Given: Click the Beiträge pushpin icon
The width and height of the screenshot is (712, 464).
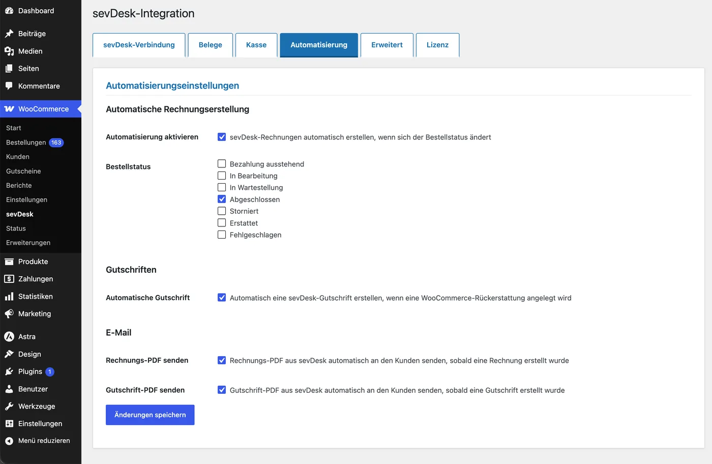Looking at the screenshot, I should click(x=9, y=34).
